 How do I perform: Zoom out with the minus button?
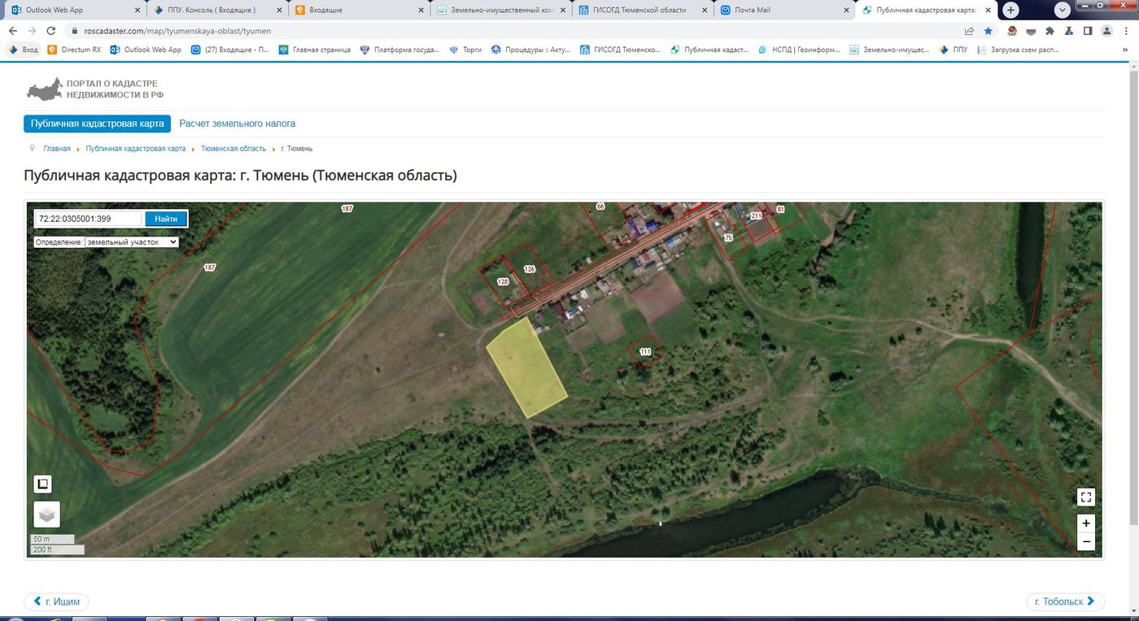click(x=1085, y=542)
